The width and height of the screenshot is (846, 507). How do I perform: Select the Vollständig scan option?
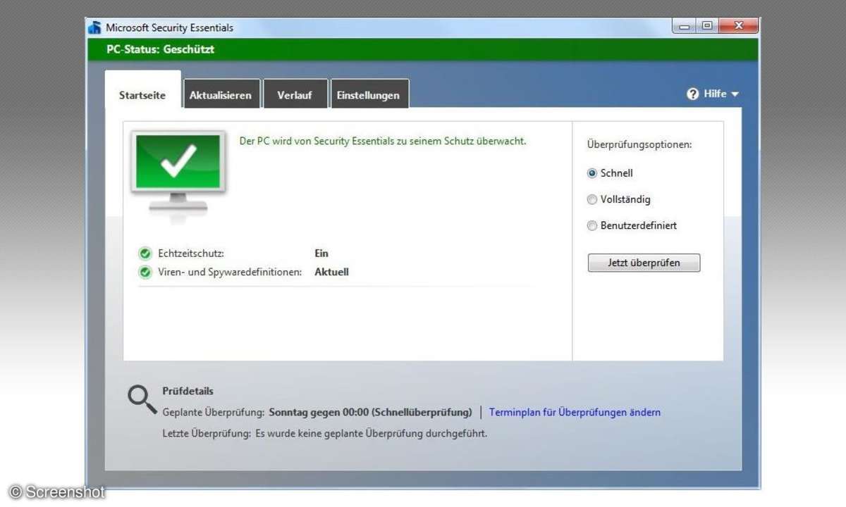592,199
